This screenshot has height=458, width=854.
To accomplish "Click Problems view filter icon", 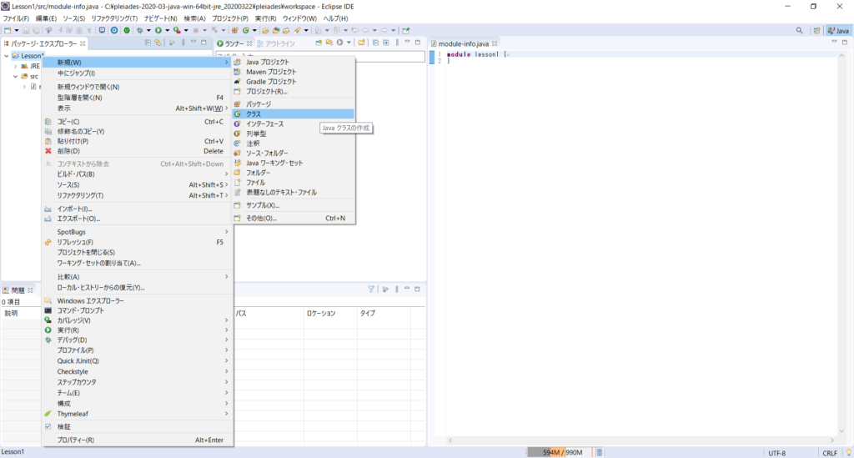I will click(371, 289).
